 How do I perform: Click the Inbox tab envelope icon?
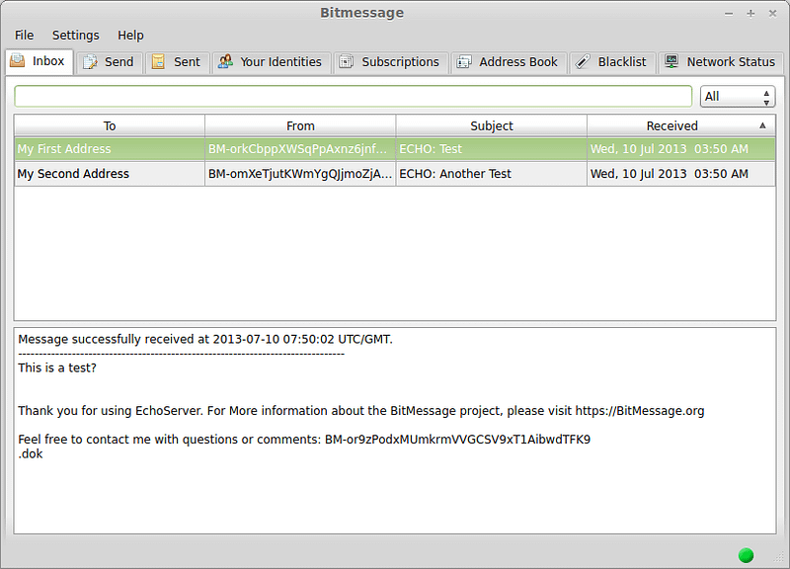click(x=18, y=61)
